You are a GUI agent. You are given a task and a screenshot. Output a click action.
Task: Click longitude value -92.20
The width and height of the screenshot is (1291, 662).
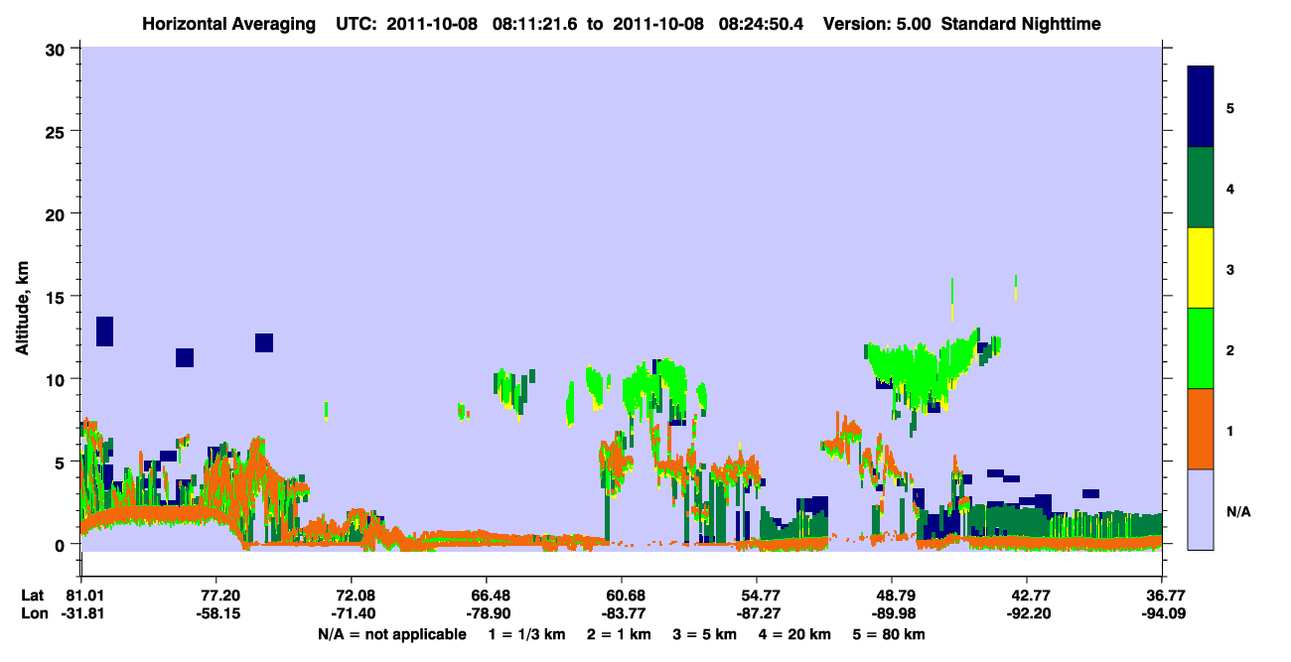pyautogui.click(x=1027, y=613)
